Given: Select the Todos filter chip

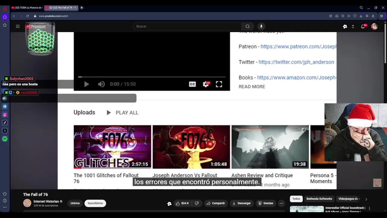Looking at the screenshot, I should [296, 199].
